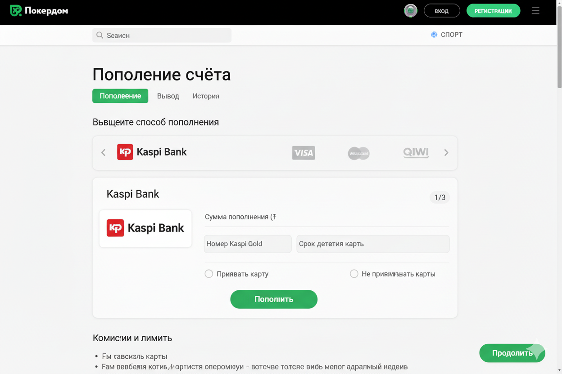Viewport: 562px width, 374px height.
Task: Click the search magnifier icon
Action: click(x=100, y=35)
